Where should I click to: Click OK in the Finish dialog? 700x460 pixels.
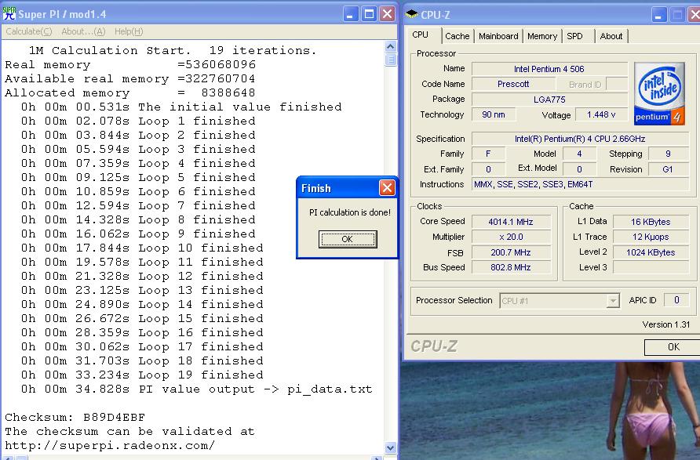[348, 239]
